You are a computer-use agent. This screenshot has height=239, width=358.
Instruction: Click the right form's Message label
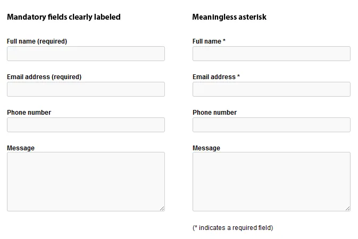(206, 148)
